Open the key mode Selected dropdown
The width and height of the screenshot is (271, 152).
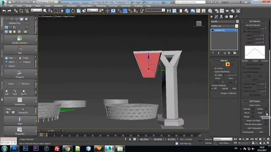(223, 139)
